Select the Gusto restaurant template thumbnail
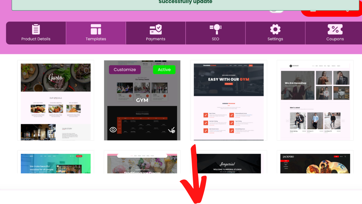Image resolution: width=362 pixels, height=204 pixels. 56,101
